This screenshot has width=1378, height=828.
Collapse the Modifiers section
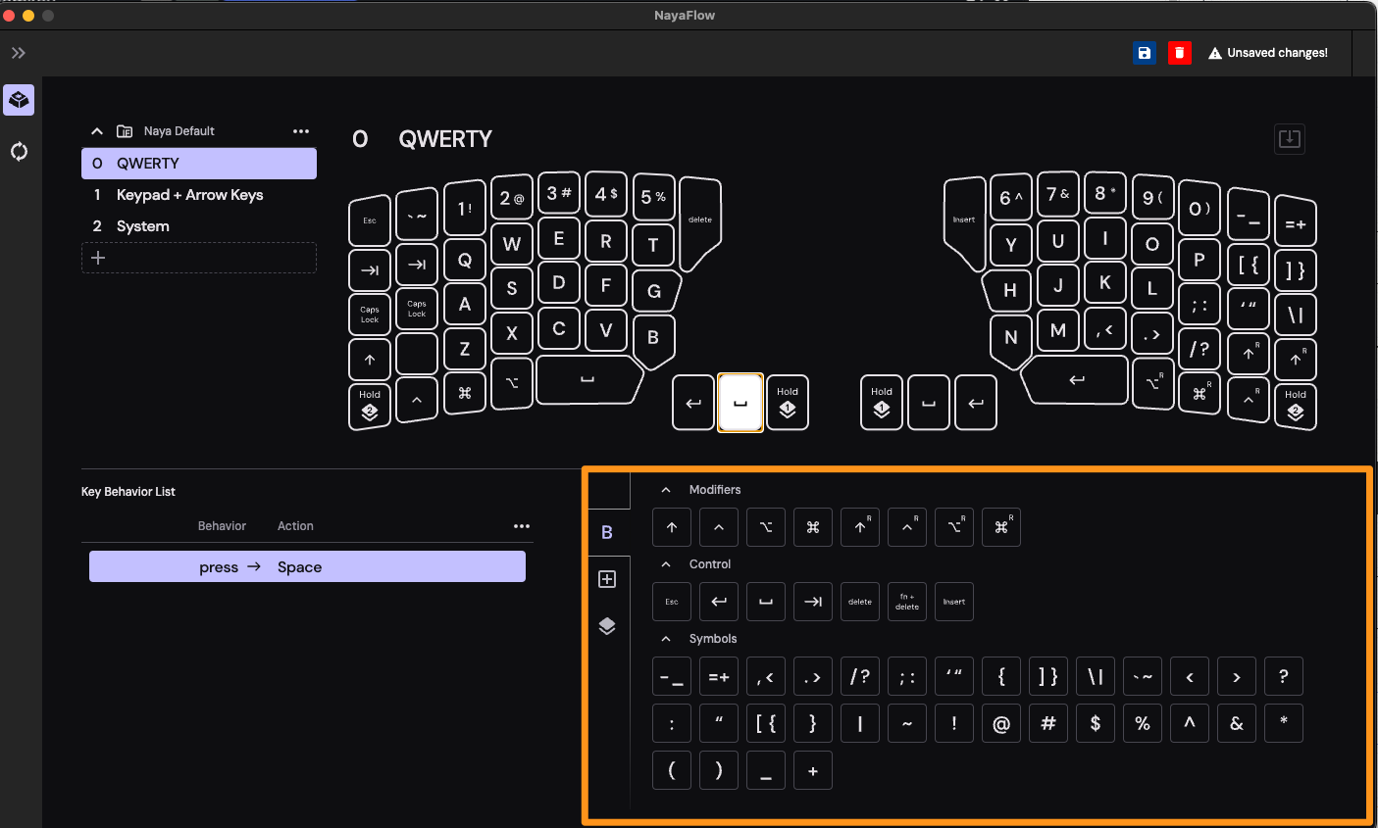click(x=666, y=490)
